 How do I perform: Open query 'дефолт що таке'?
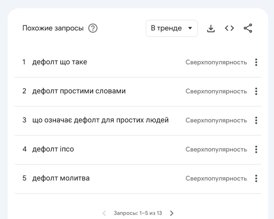pos(60,62)
